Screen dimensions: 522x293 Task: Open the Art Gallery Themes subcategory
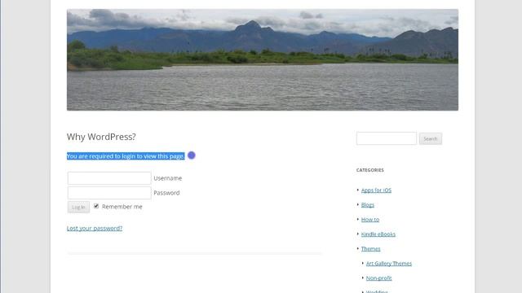pos(389,263)
